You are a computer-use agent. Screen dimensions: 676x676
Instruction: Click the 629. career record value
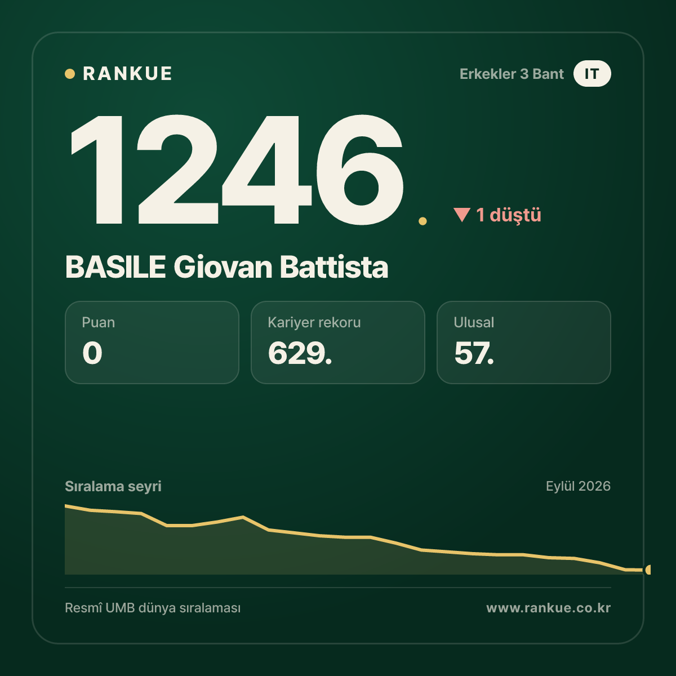[x=300, y=353]
